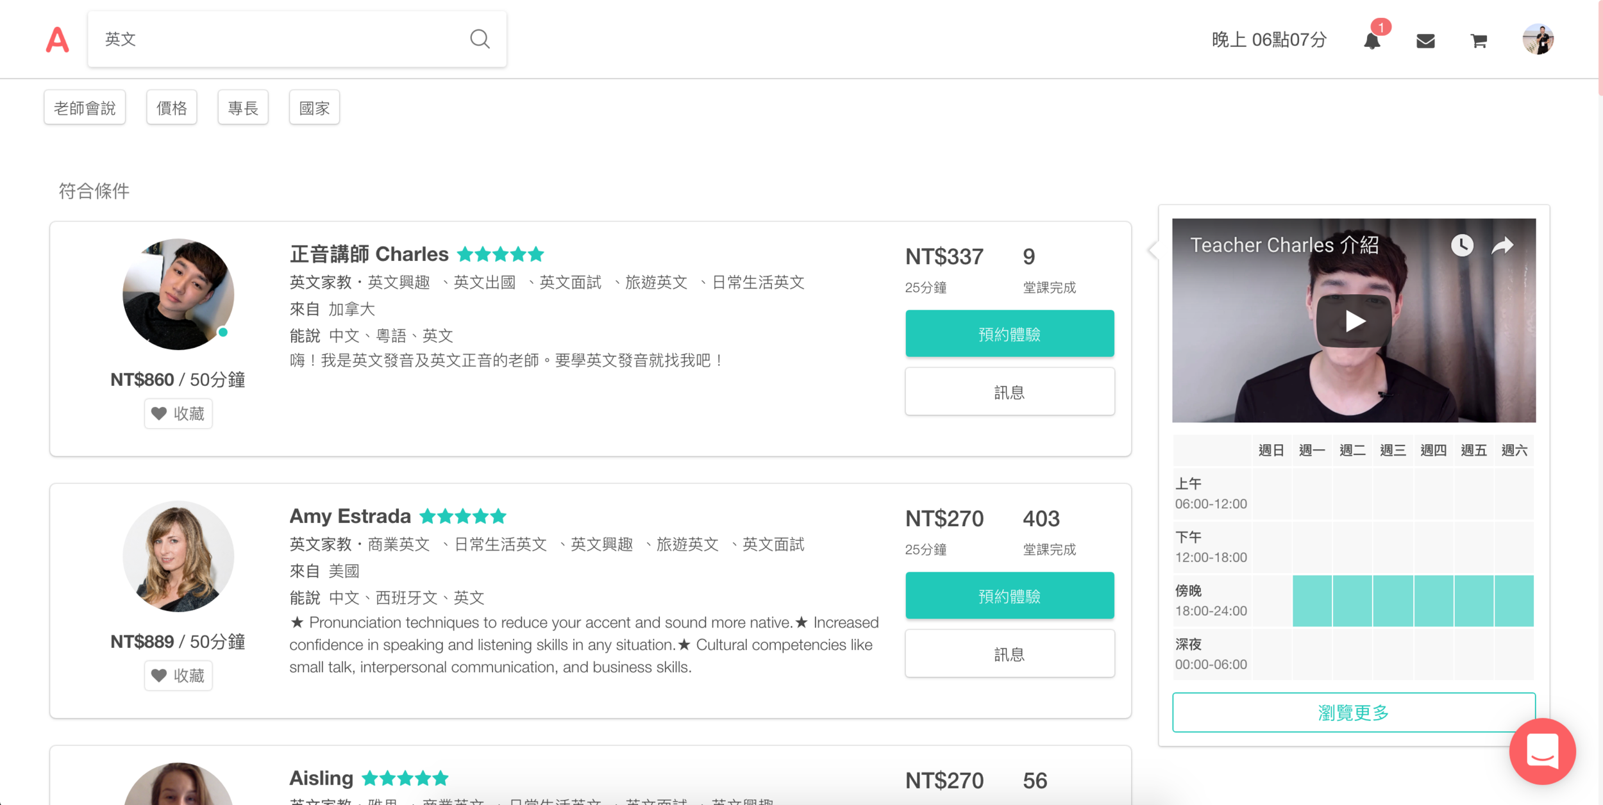Open 正音講師 Charles profile photo
The height and width of the screenshot is (805, 1603).
pyautogui.click(x=178, y=294)
